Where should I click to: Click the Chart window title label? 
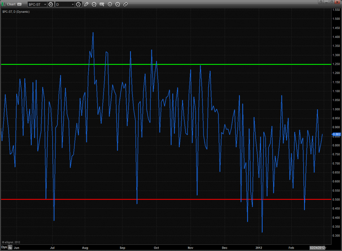[11, 4]
